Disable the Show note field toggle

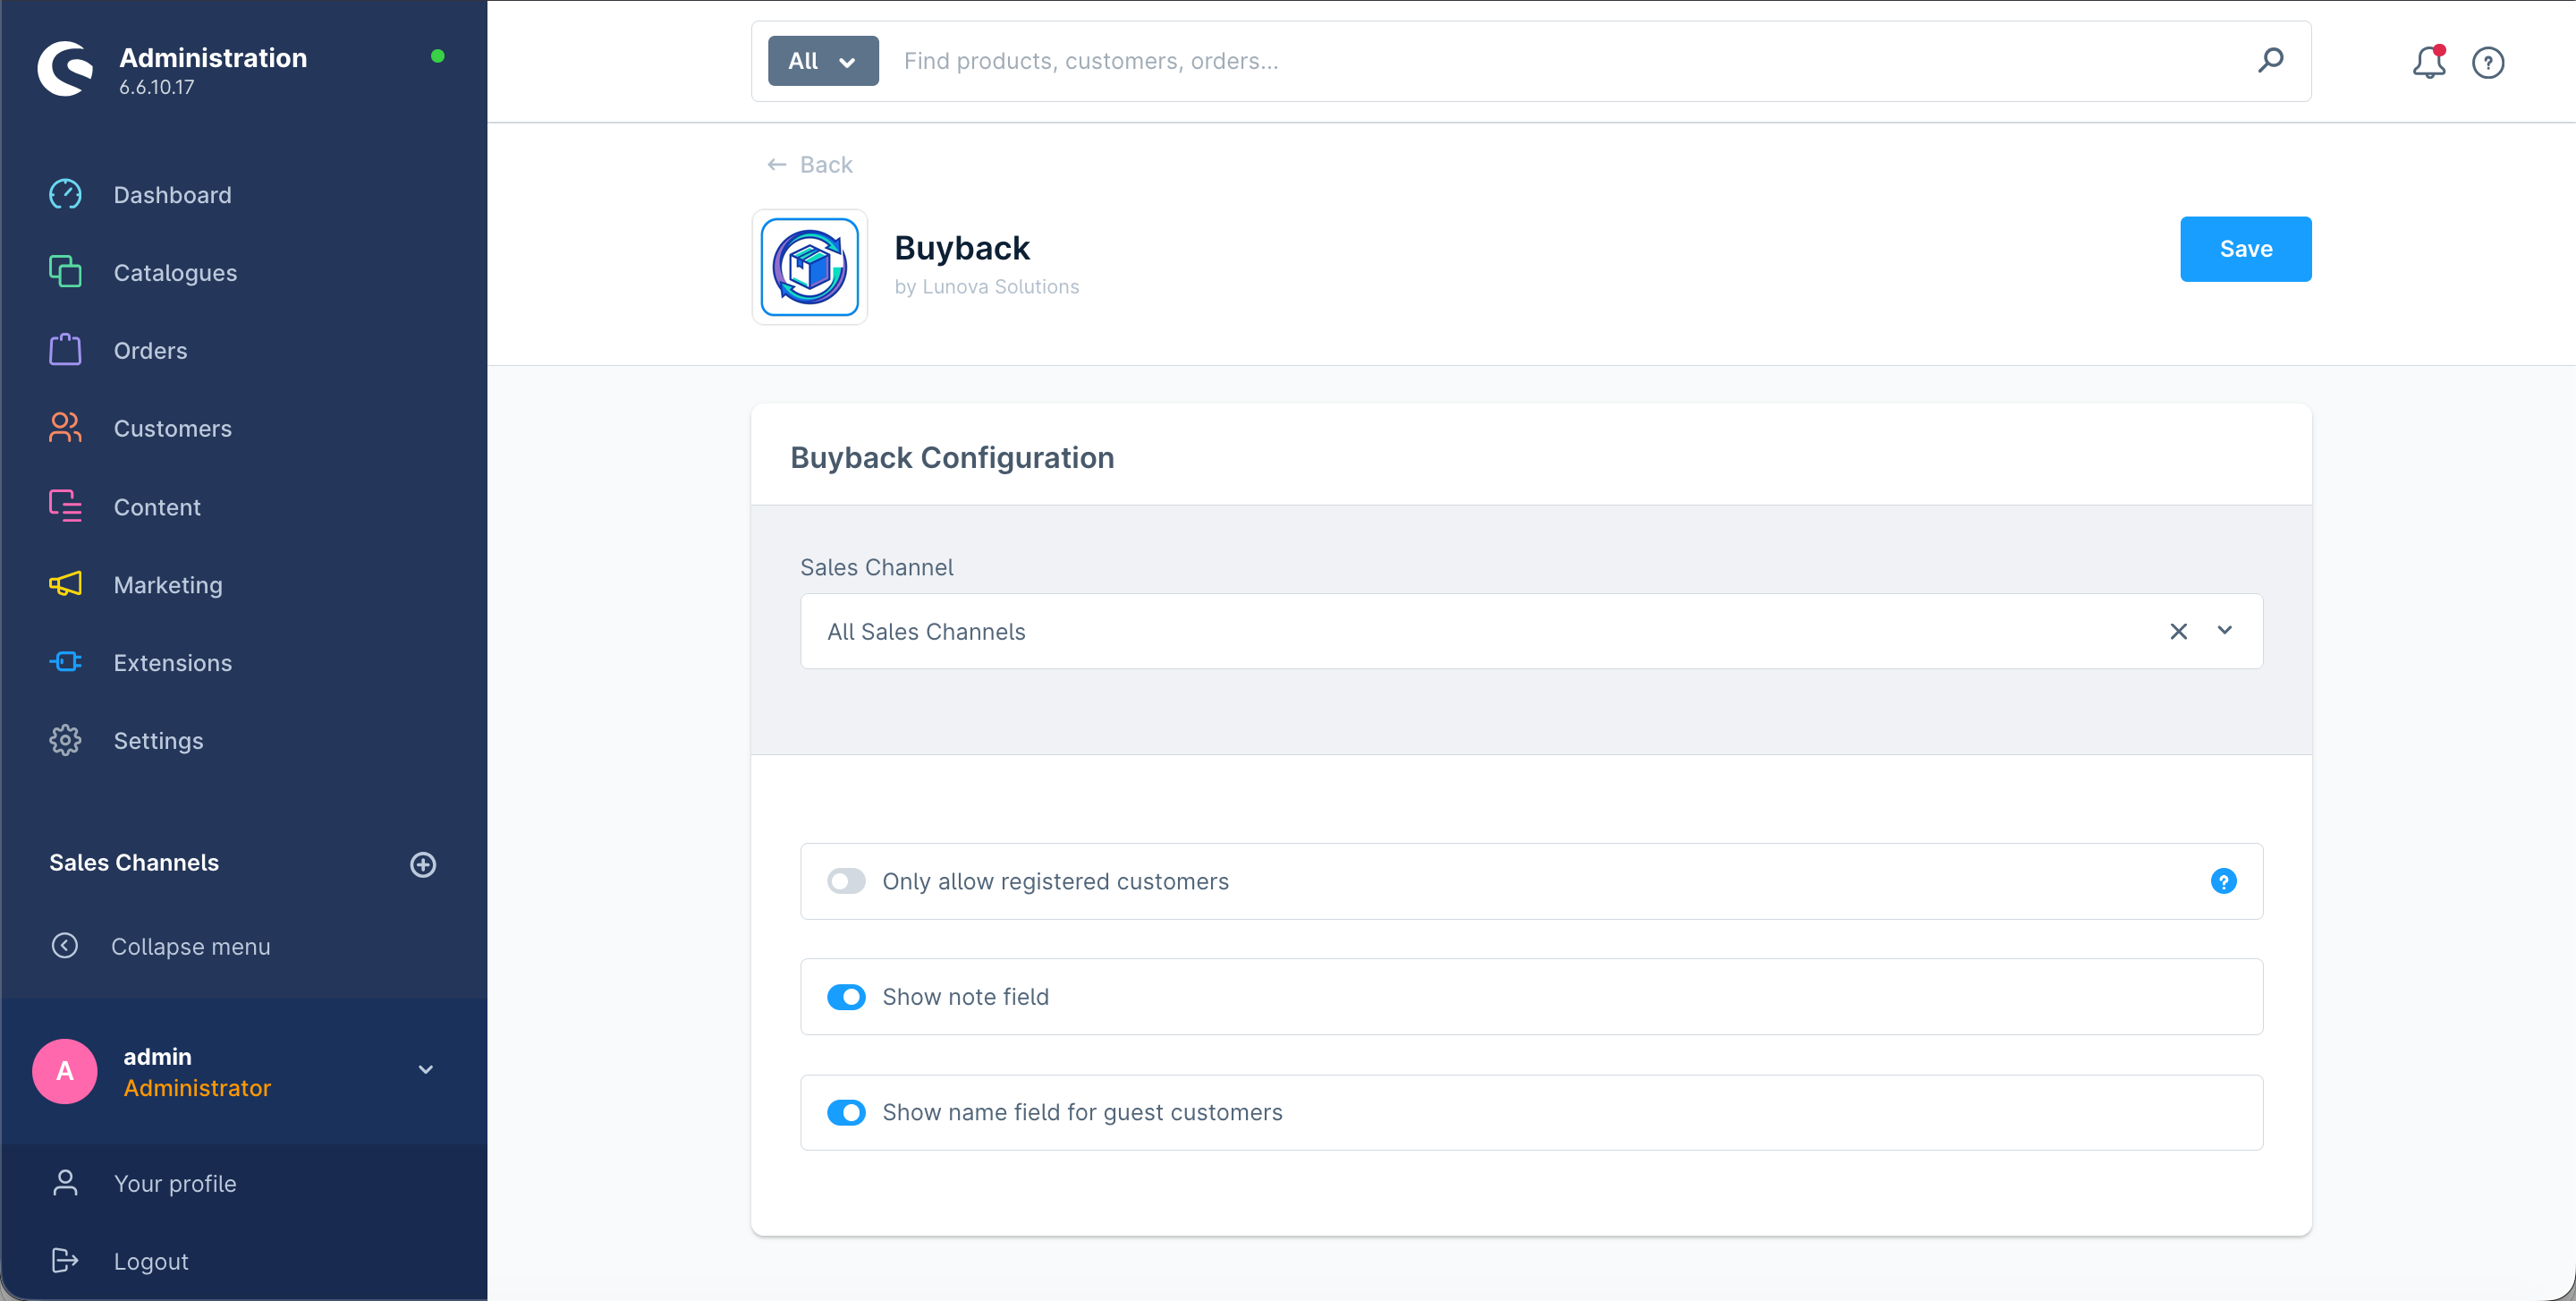coord(846,997)
